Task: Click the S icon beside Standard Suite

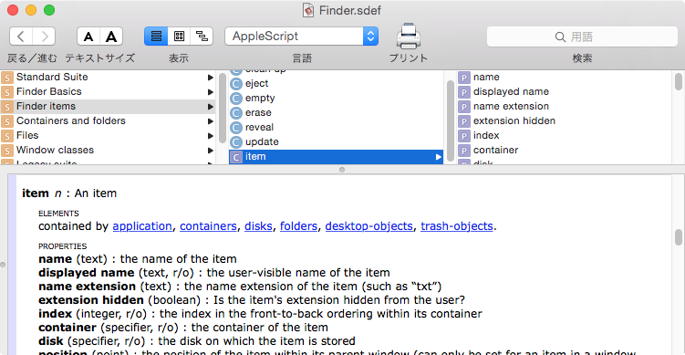Action: (7, 78)
